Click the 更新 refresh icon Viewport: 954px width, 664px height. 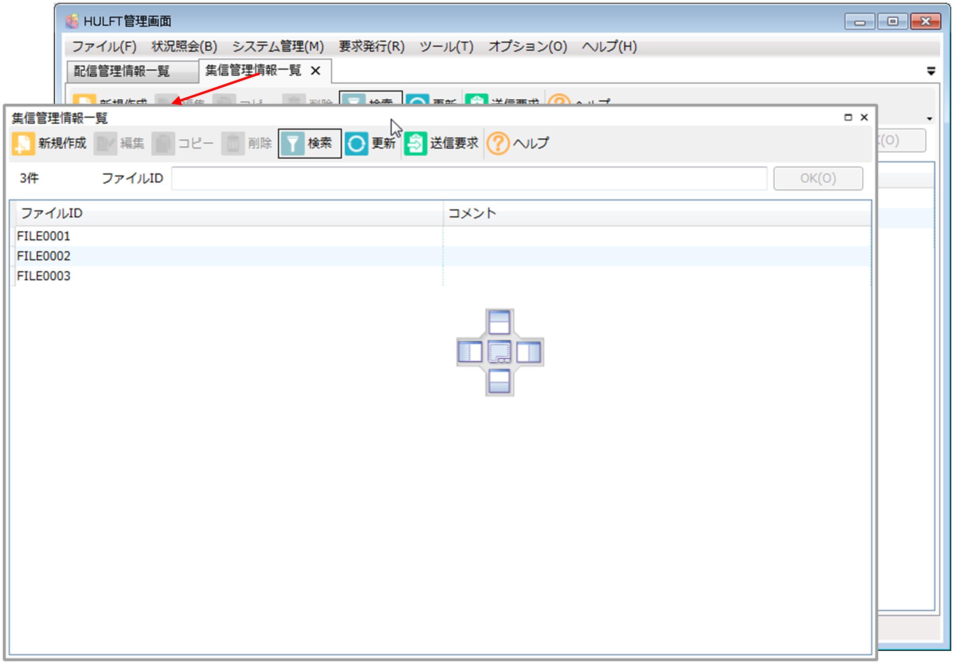pyautogui.click(x=356, y=144)
